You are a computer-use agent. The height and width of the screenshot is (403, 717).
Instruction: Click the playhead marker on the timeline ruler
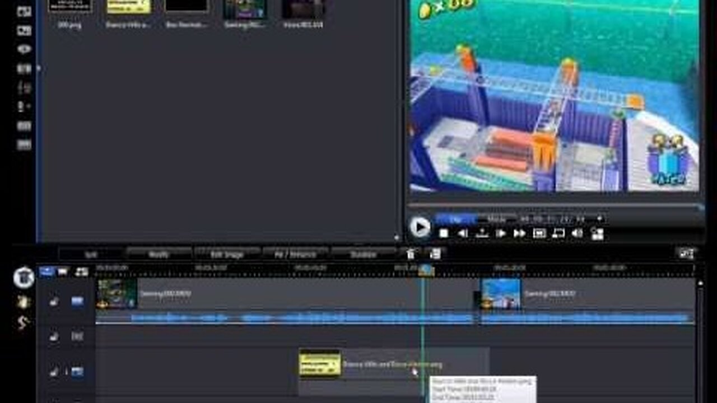pyautogui.click(x=426, y=270)
